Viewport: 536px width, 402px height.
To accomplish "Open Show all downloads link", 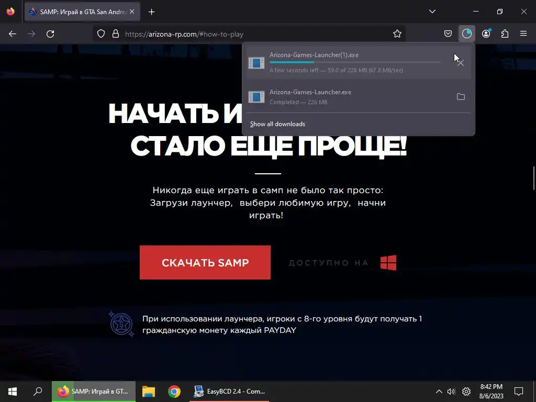I will point(277,124).
